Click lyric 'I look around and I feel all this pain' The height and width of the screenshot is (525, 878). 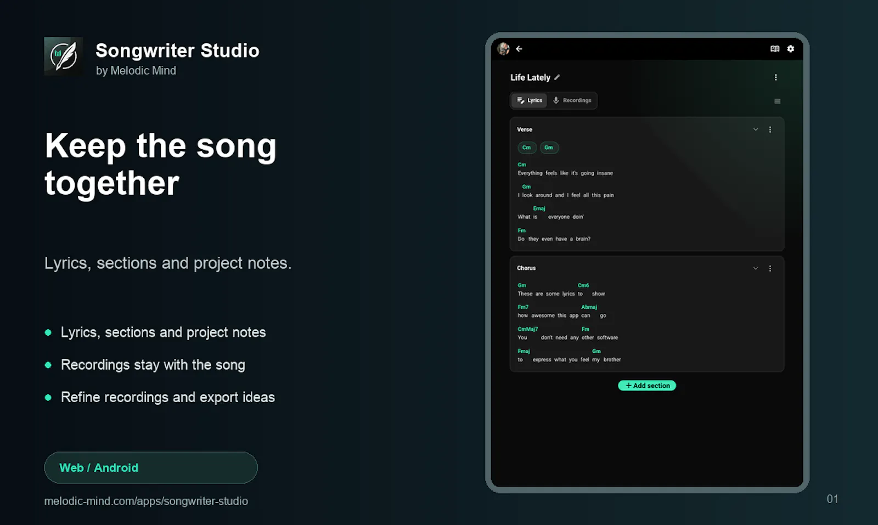click(566, 195)
